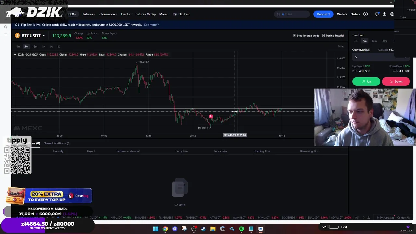This screenshot has width=416, height=234.
Task: Click the MEXC app icon in taskbar
Action: 261,229
